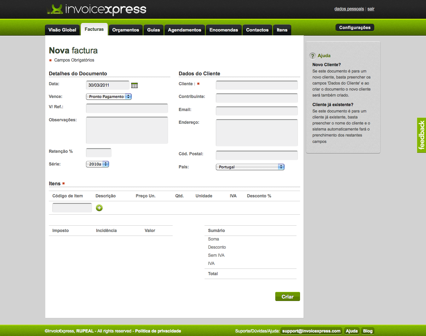426x336 pixels.
Task: Open the Série dropdown
Action: [x=97, y=164]
